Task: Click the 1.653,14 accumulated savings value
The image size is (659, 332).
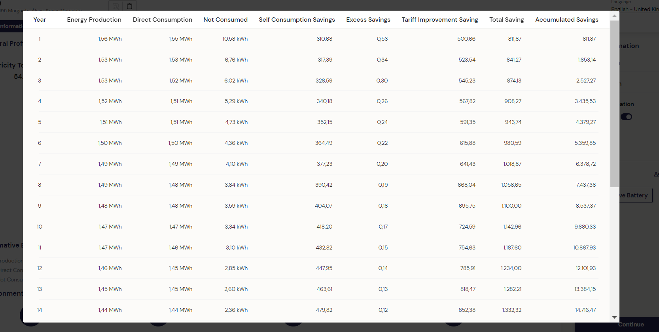Action: (587, 60)
